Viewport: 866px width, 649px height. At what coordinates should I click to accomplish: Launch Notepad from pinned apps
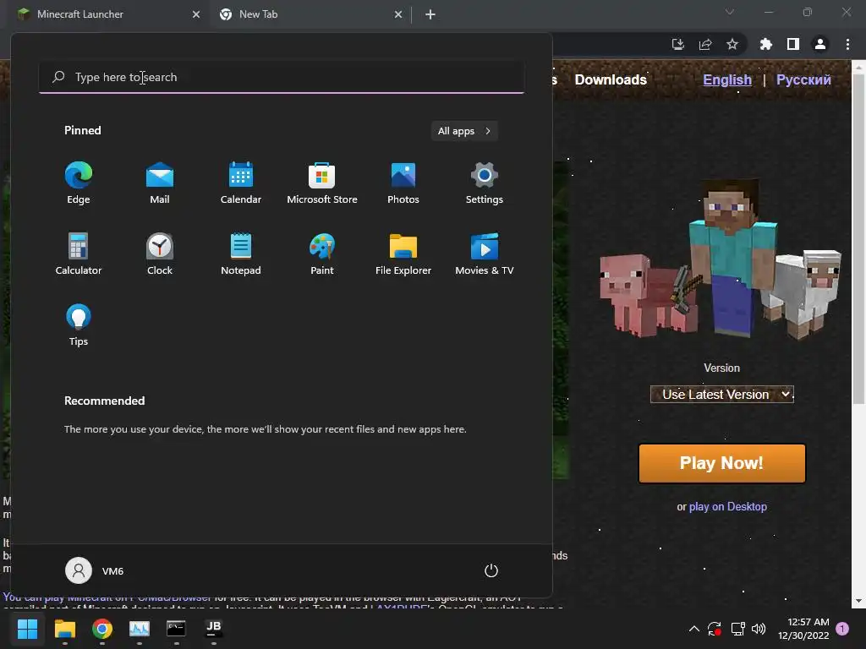pos(241,254)
